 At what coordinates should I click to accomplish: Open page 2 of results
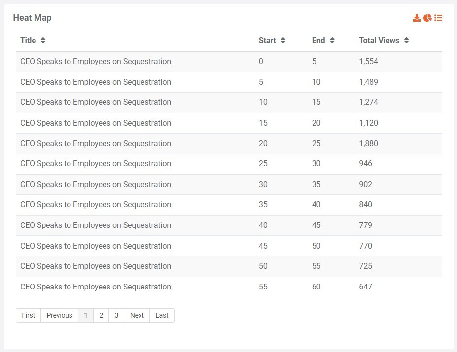click(x=101, y=316)
